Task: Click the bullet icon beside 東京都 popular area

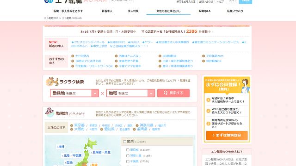Action: (72, 125)
